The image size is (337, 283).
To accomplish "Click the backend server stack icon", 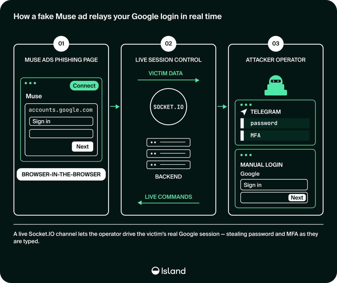I will (168, 153).
